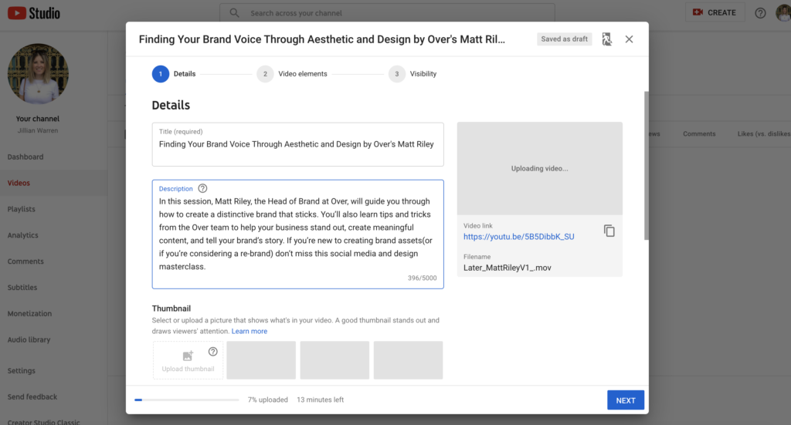Click the Thumbnail section heading
The image size is (791, 425).
tap(171, 309)
